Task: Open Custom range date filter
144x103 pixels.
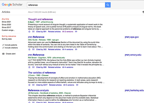Action: click(x=8, y=30)
